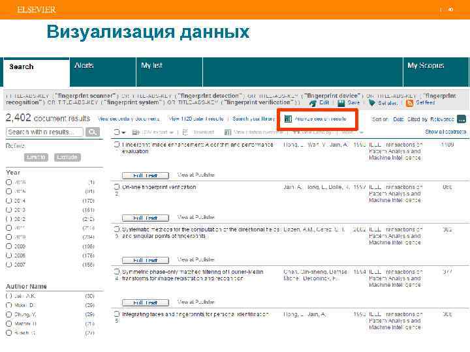Open the On-line fingerprint verification title
Viewport: 470px width, 352px height.
[159, 187]
